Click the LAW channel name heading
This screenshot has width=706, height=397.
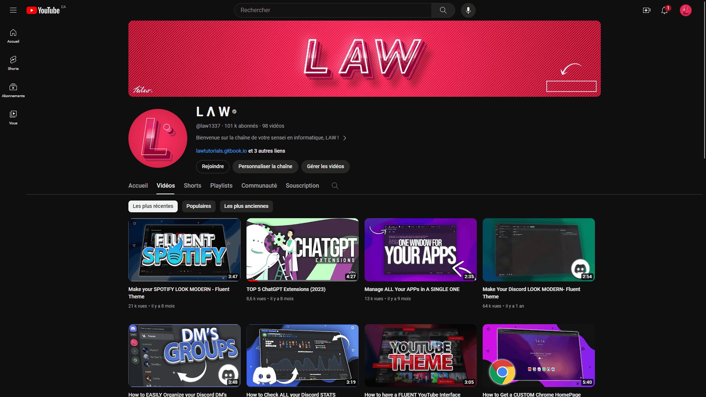[x=213, y=111]
